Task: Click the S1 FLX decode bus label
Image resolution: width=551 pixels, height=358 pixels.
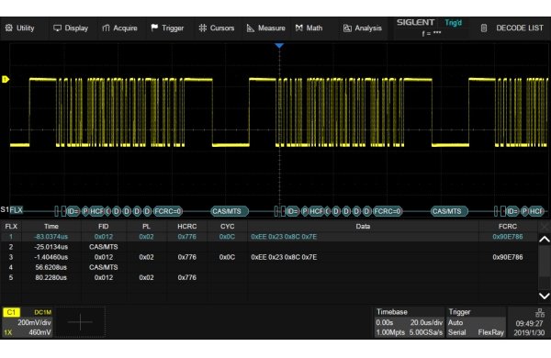Action: 12,210
